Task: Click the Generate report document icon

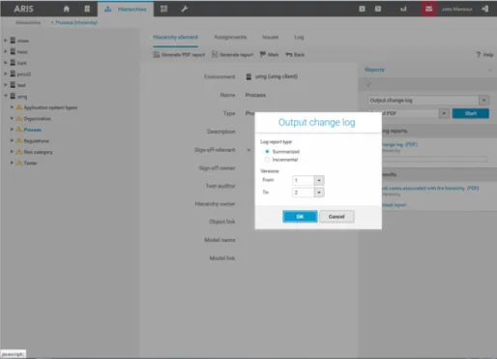Action: [x=215, y=54]
